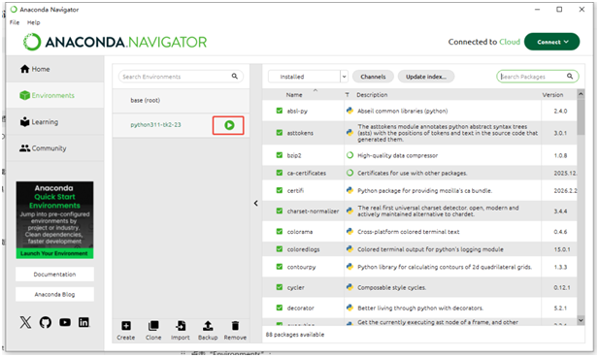Open the YouTube social icon

[65, 322]
